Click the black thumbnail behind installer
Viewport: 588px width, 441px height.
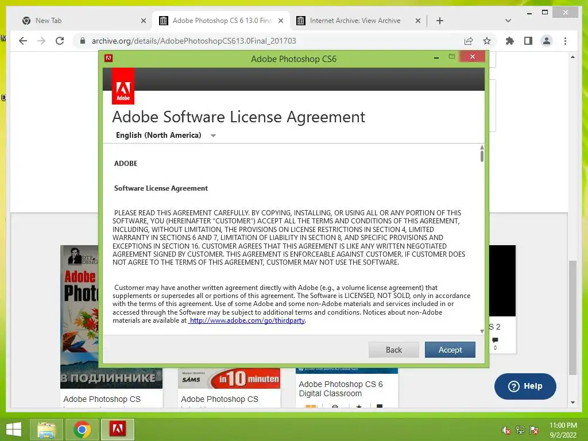[502, 280]
